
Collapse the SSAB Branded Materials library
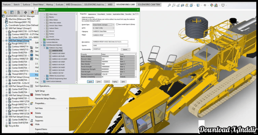coord(42,45)
